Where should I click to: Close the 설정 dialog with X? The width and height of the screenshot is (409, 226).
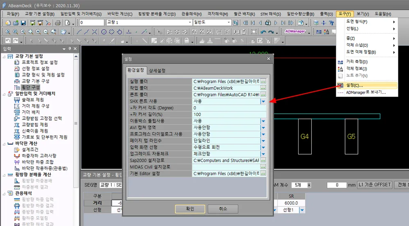pos(268,59)
